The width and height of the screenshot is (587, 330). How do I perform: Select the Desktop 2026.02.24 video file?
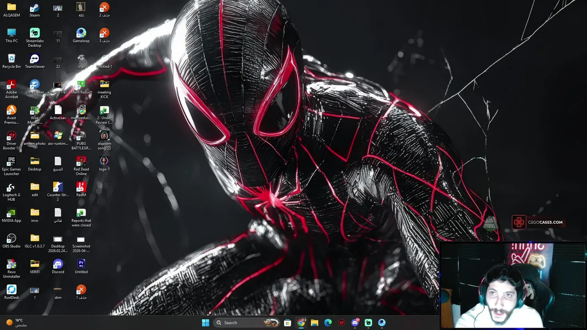pos(58,243)
